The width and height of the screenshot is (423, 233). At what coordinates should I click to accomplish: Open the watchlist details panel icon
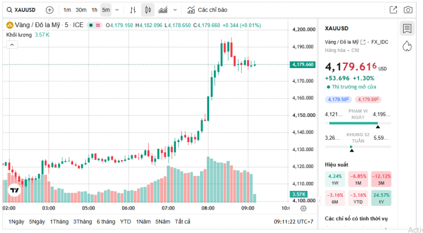407,28
